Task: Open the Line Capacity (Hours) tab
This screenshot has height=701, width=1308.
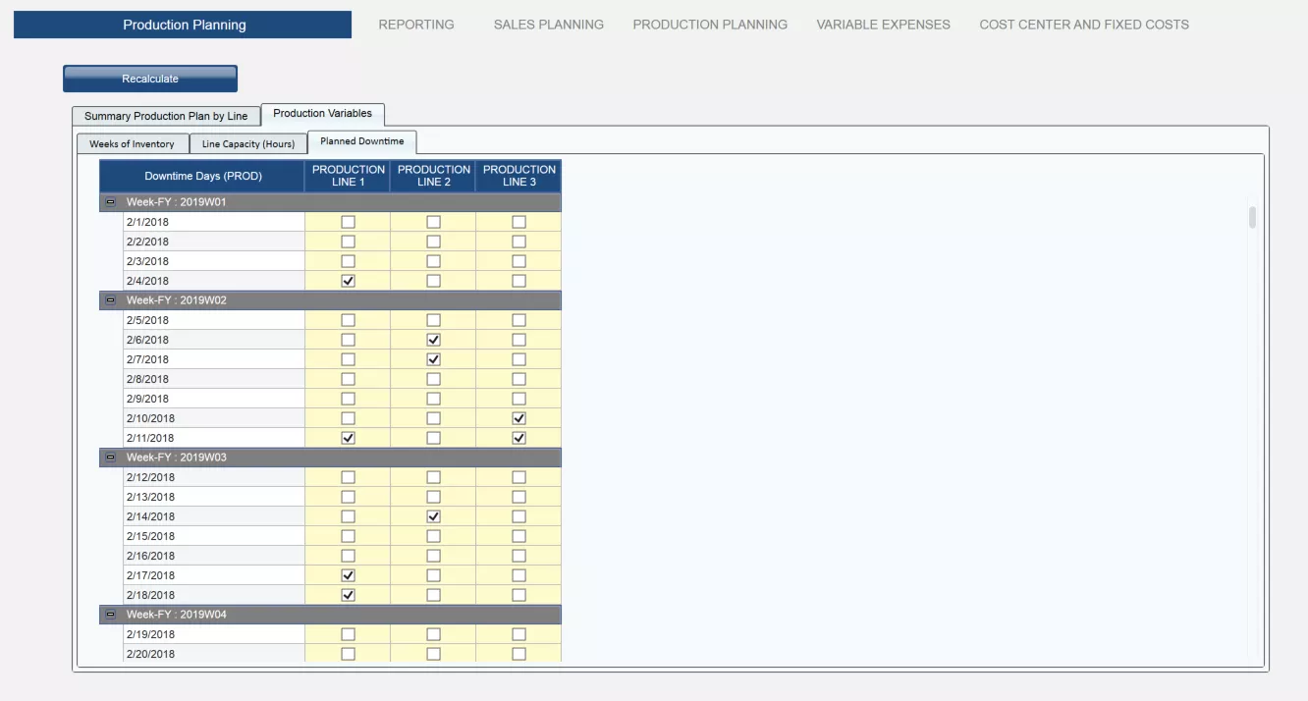Action: (x=248, y=144)
